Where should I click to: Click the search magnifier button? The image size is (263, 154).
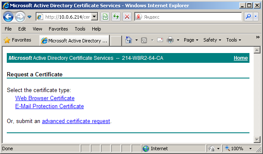click(249, 17)
